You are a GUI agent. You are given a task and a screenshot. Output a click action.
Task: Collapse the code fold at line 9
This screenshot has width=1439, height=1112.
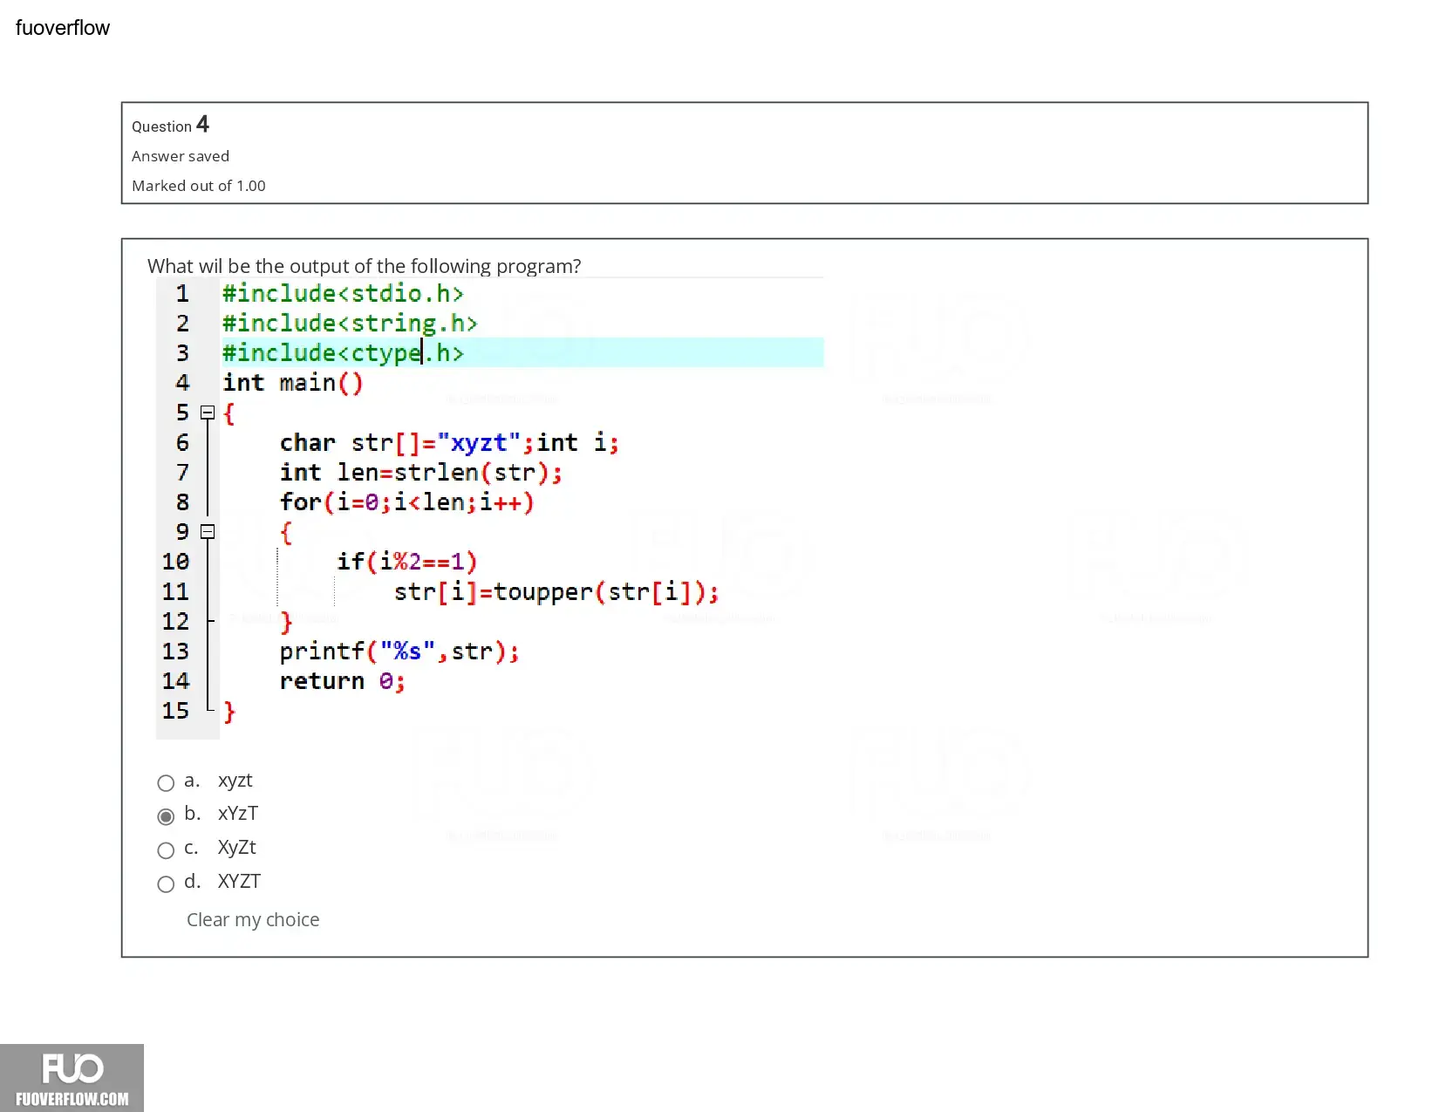[208, 531]
